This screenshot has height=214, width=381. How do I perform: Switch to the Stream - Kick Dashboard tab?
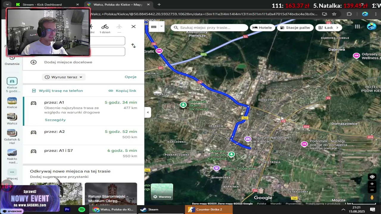[x=45, y=4]
